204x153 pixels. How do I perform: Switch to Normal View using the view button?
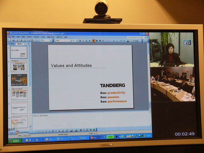point(9,130)
